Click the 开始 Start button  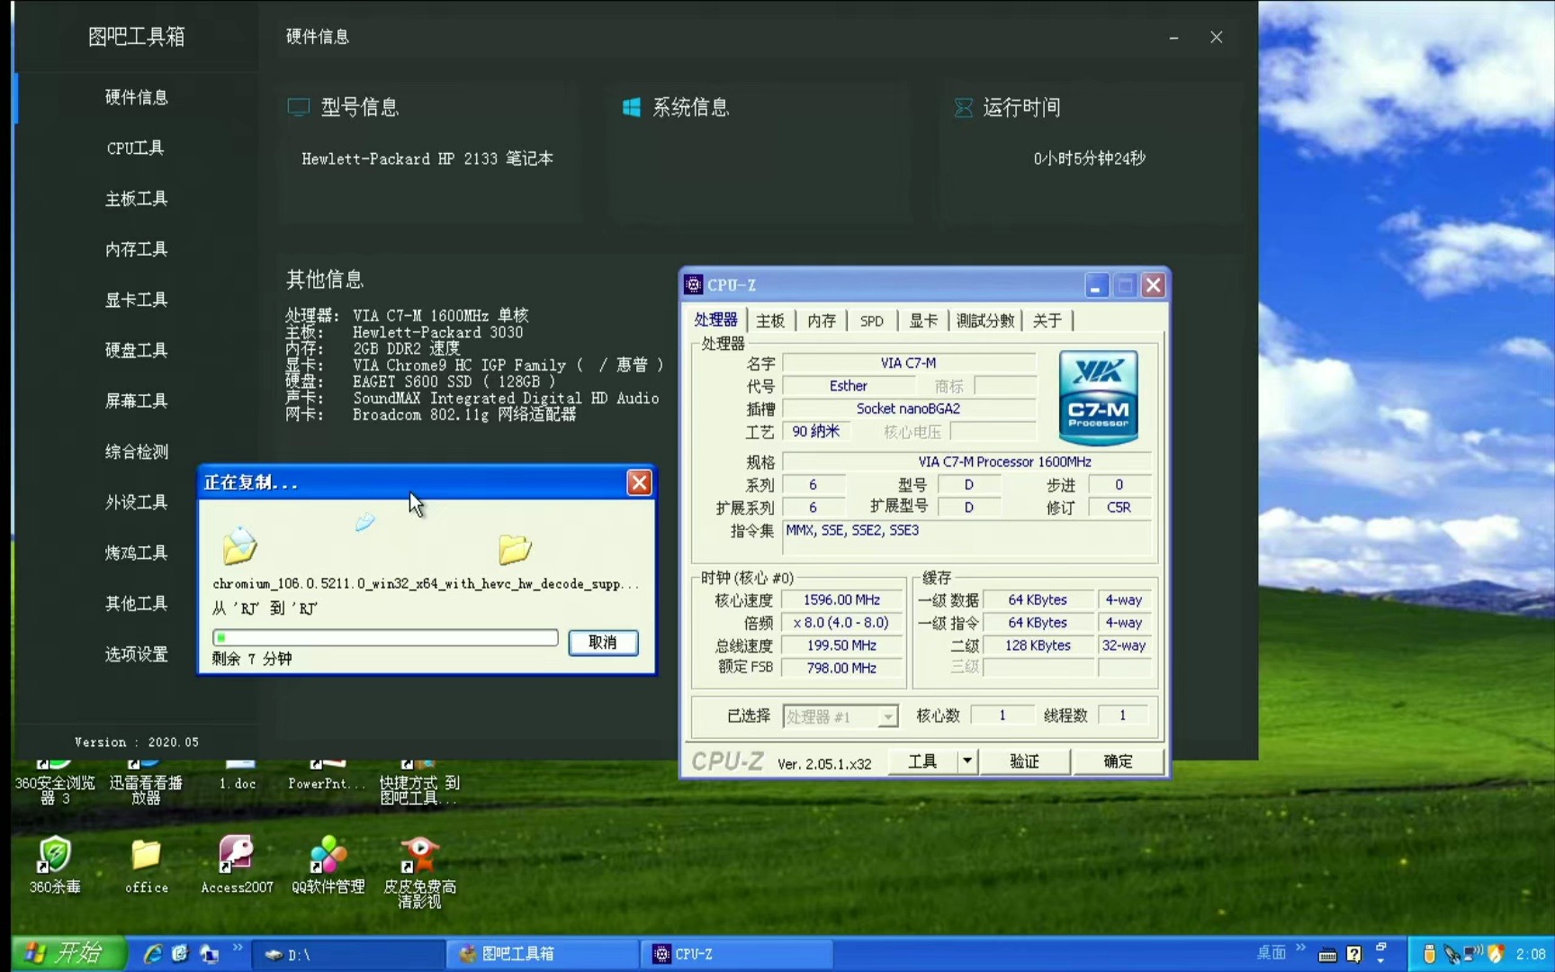[69, 953]
